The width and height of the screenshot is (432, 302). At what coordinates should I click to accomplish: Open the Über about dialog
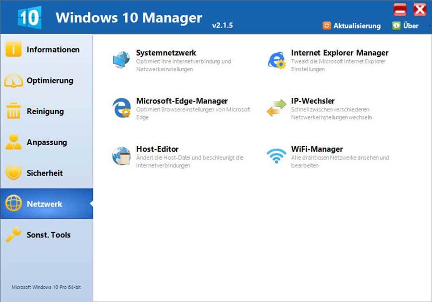(x=405, y=26)
